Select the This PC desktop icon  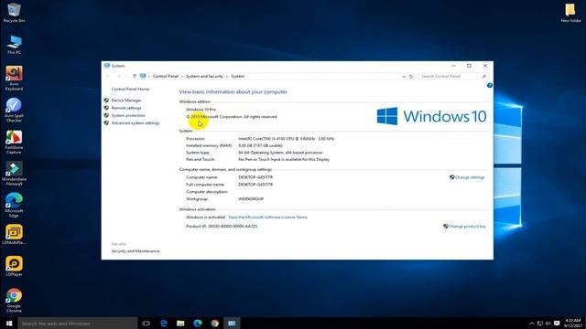pos(14,45)
